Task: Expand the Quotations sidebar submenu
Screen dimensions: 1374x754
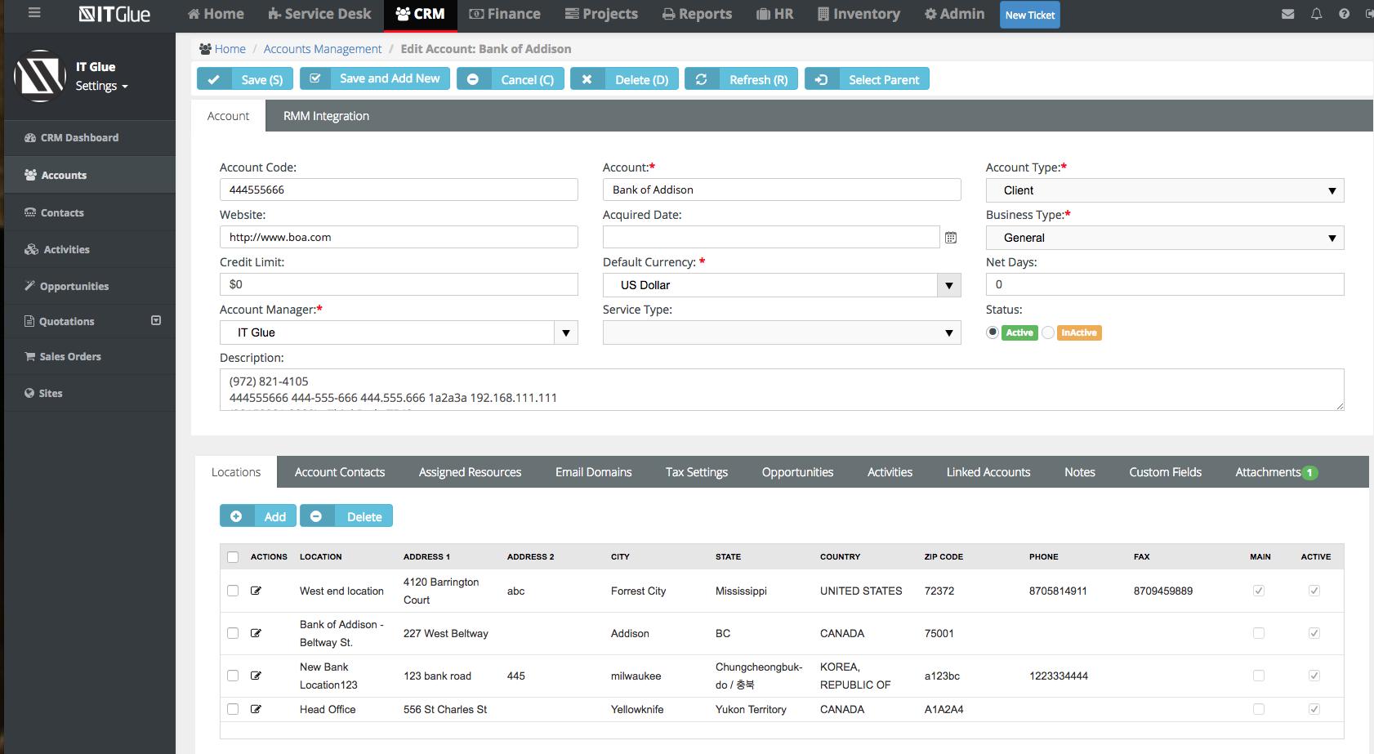Action: 156,321
